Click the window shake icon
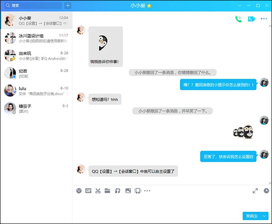The width and height of the screenshot is (272, 224). point(137,191)
